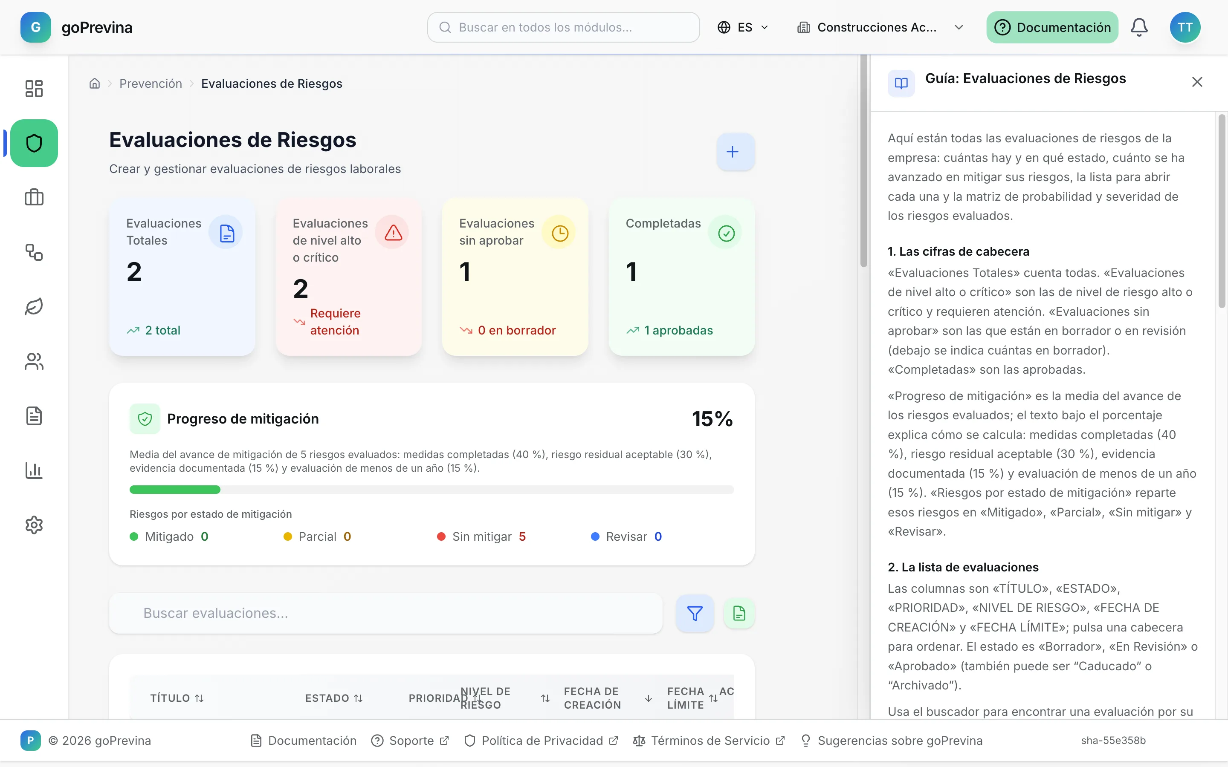Sort table by NIVEL DE RIESGO column
1228x767 pixels.
505,698
